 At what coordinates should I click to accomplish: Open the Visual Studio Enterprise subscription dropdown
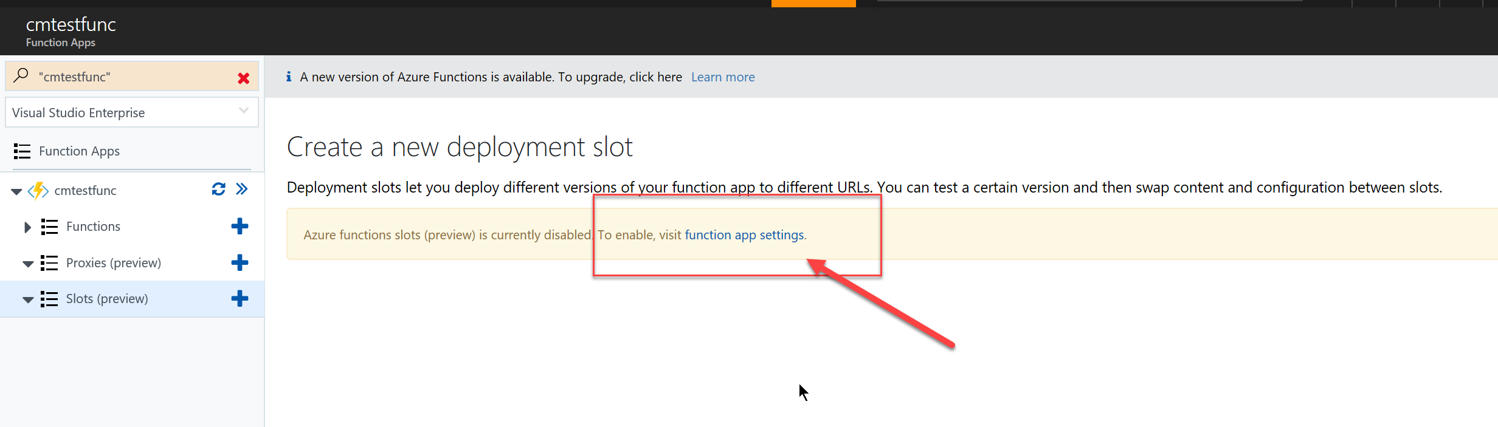coord(132,112)
